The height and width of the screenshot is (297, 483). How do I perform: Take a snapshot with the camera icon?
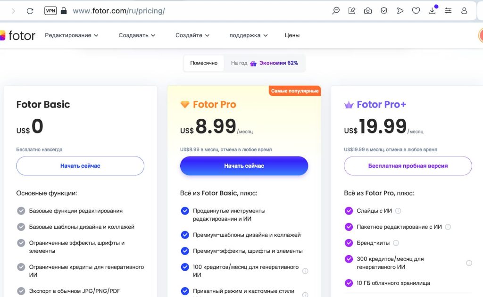pyautogui.click(x=368, y=11)
